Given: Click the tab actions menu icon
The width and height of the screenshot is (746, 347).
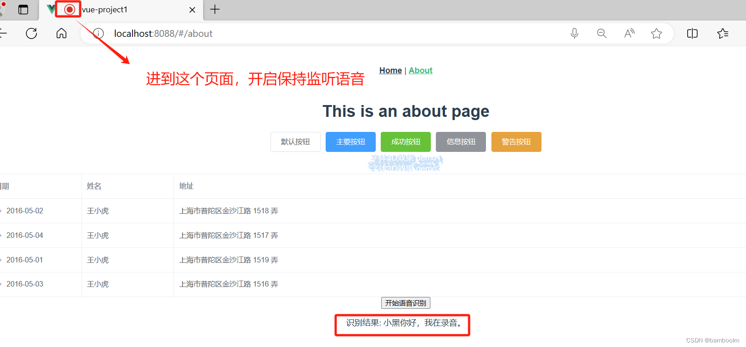Looking at the screenshot, I should 23,10.
